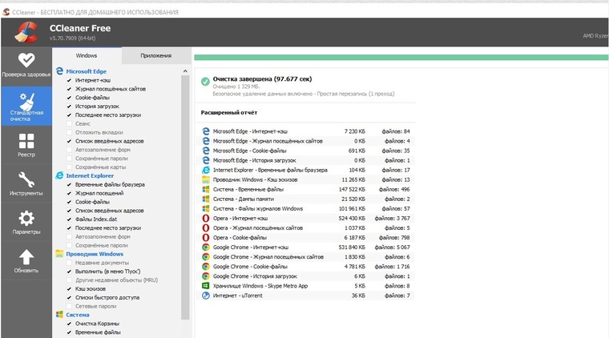
Task: Click the scroll-up arrow of the options list
Action: pyautogui.click(x=185, y=71)
